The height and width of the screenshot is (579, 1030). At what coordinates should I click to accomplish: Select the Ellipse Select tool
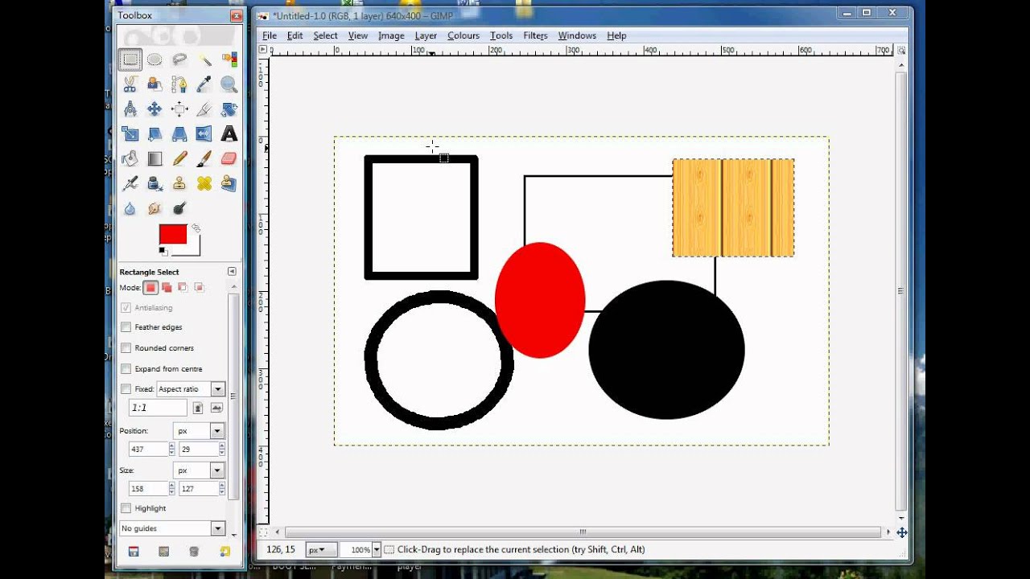[154, 60]
